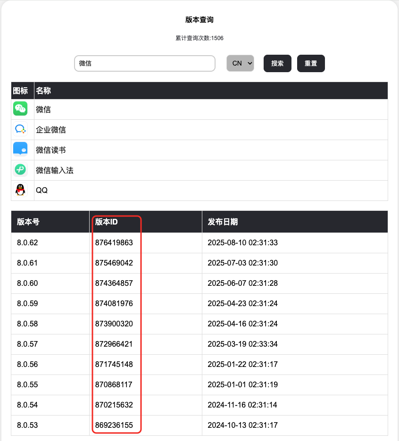Click version ID 874364857
399x441 pixels.
114,283
